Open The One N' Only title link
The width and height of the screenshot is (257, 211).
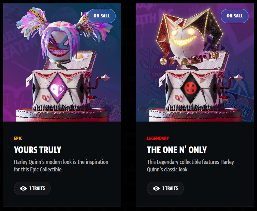177,150
